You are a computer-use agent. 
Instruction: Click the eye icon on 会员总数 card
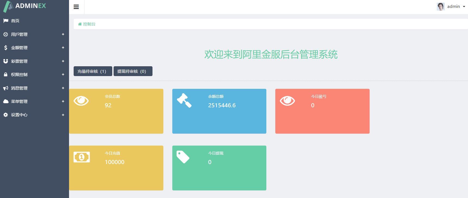(81, 101)
